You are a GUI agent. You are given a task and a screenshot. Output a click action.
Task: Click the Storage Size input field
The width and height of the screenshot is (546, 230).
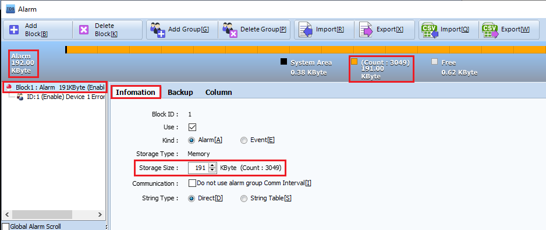click(198, 168)
